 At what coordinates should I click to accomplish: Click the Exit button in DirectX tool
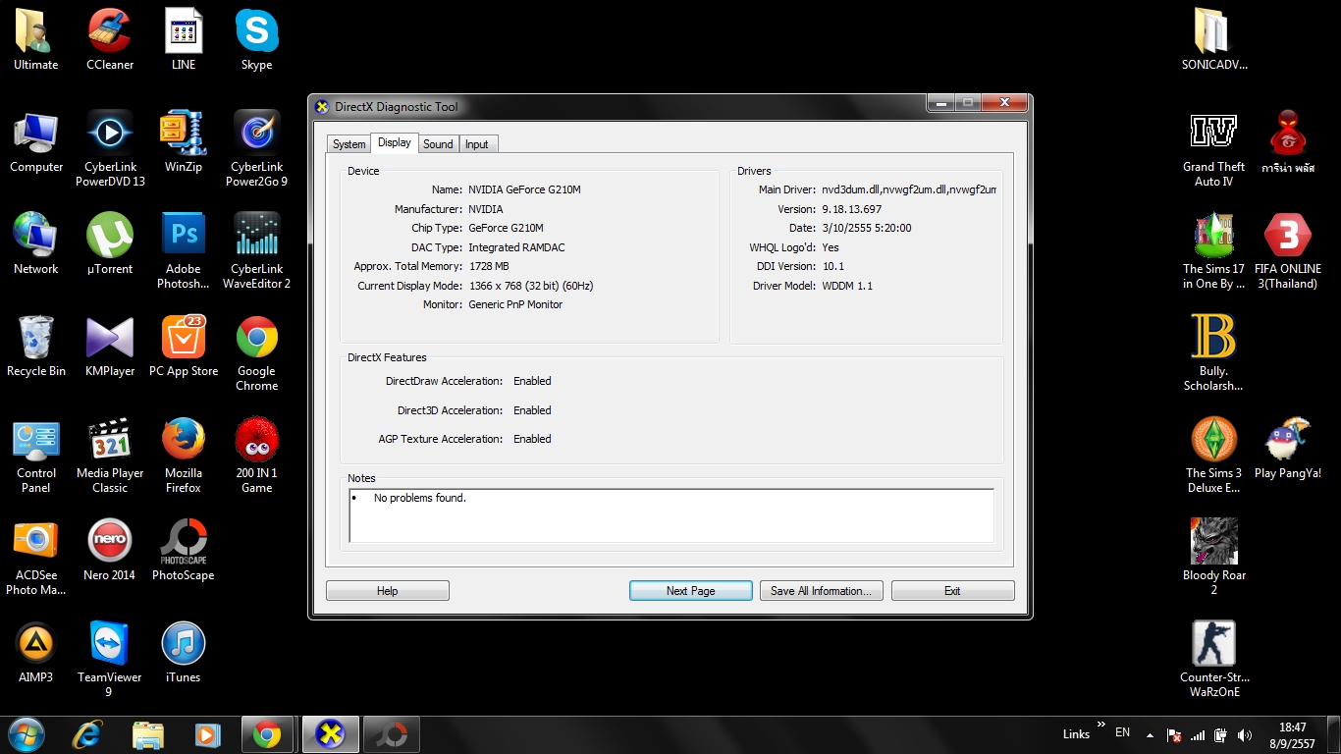point(952,591)
